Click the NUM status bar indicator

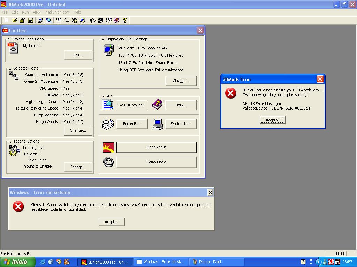tap(340, 253)
